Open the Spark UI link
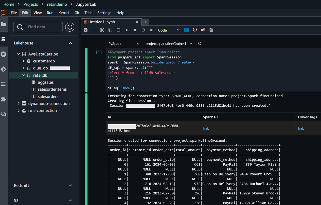This screenshot has height=205, width=321. [206, 128]
